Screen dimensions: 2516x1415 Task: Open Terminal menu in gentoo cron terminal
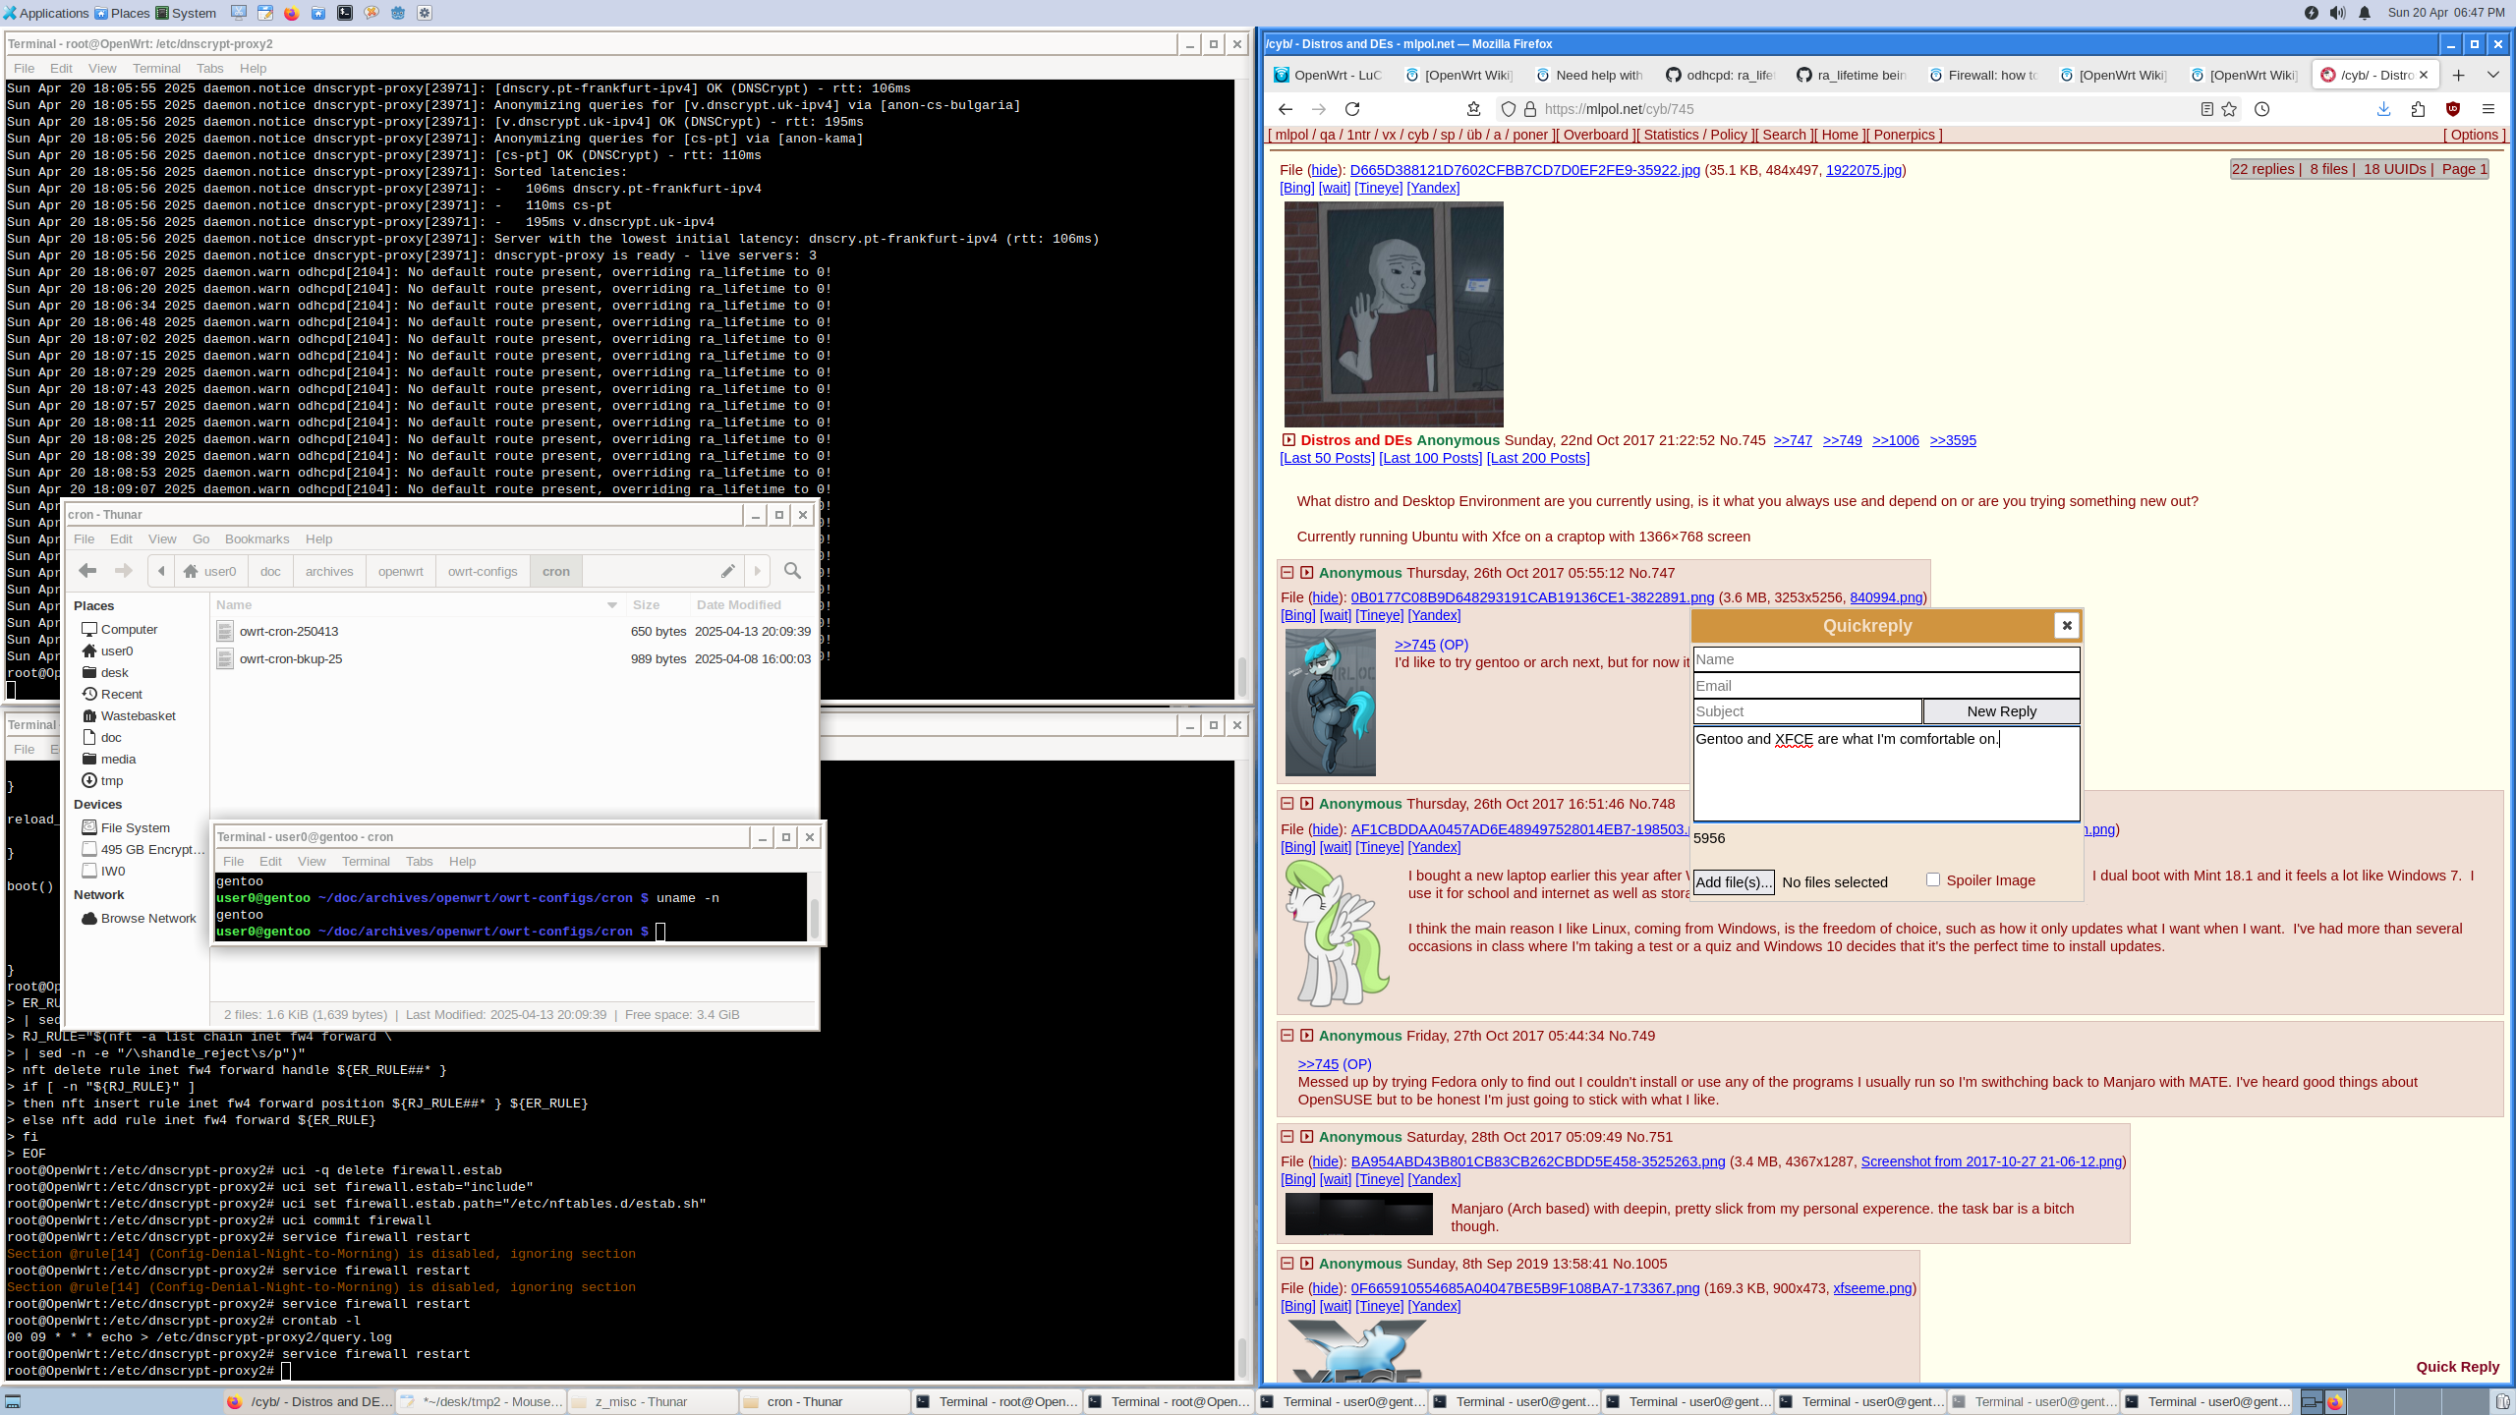tap(366, 862)
